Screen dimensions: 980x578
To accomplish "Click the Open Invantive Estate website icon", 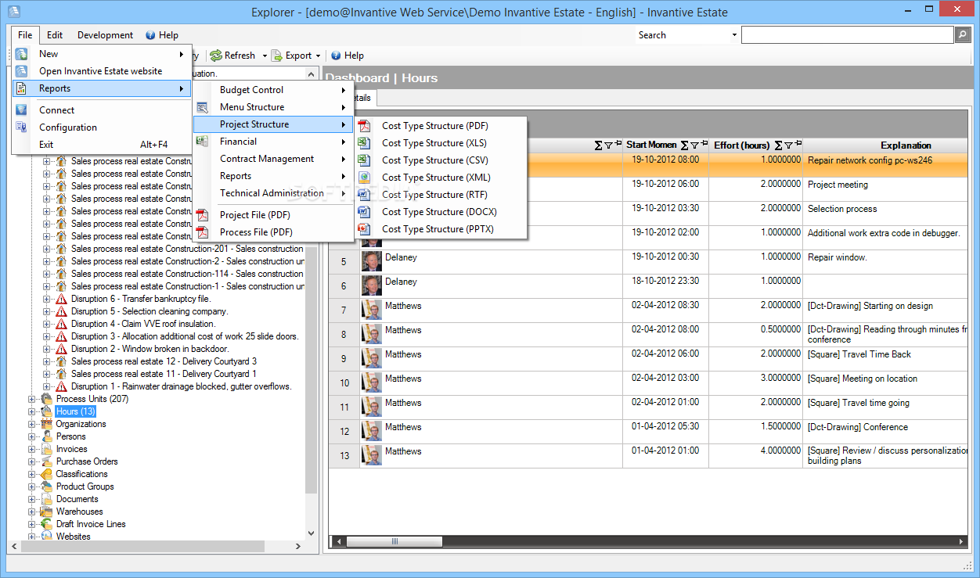I will point(22,71).
